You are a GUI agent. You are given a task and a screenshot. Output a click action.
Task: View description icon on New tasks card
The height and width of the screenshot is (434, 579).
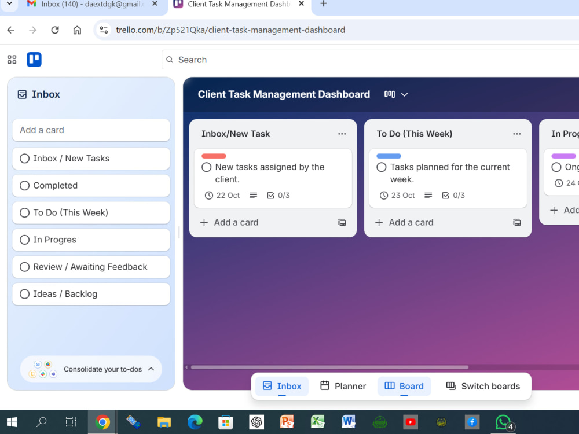tap(253, 195)
